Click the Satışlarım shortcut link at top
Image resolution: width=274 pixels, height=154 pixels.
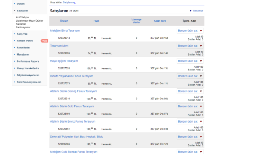pyautogui.click(x=68, y=2)
